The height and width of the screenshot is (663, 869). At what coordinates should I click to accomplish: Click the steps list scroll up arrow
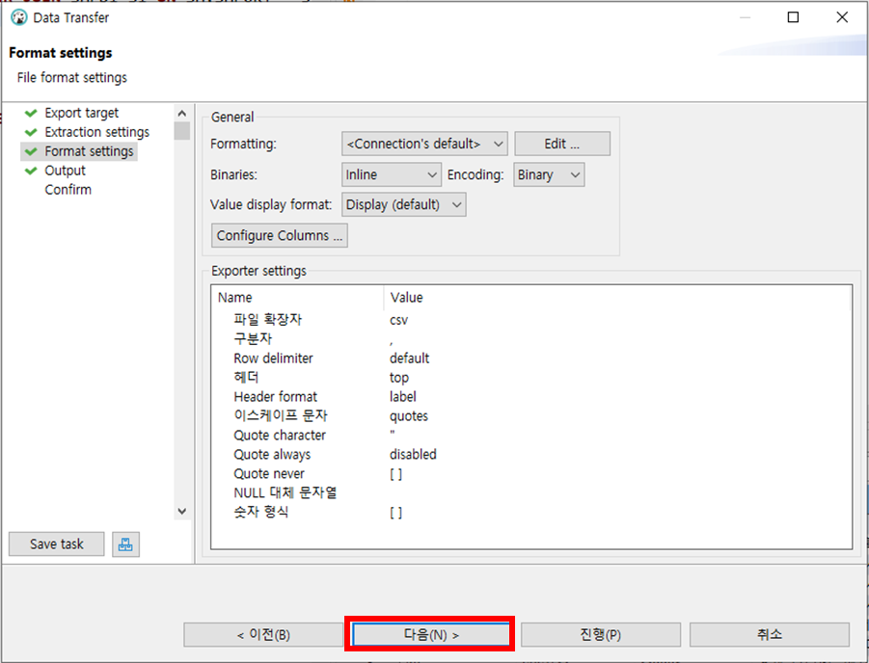(x=181, y=113)
